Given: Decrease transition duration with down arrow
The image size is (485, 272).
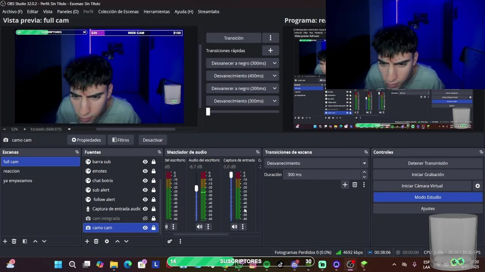Looking at the screenshot, I should 364,177.
